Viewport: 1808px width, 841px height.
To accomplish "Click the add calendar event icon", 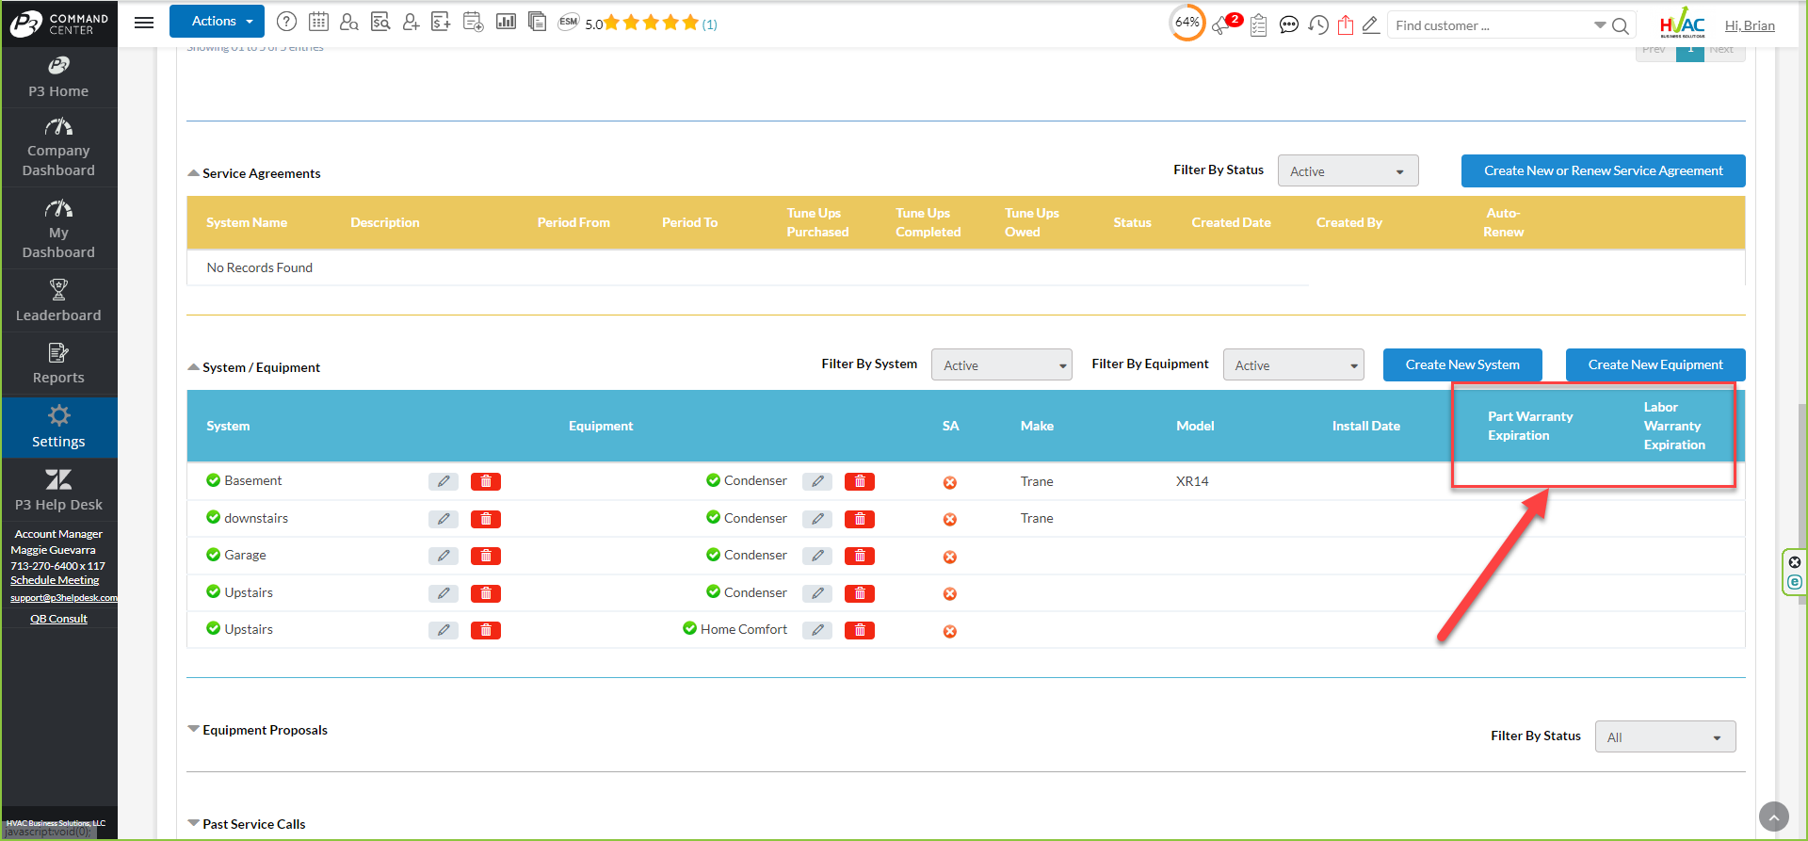I will [474, 22].
